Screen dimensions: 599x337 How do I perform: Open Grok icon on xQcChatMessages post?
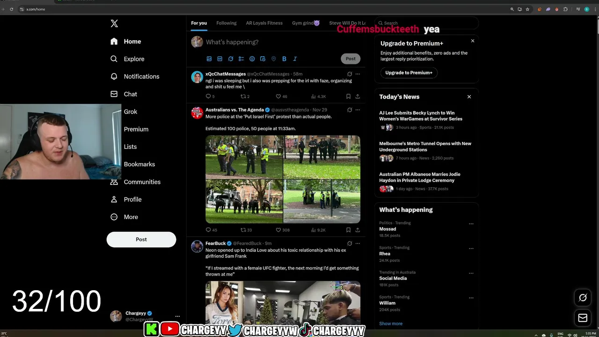pos(350,74)
